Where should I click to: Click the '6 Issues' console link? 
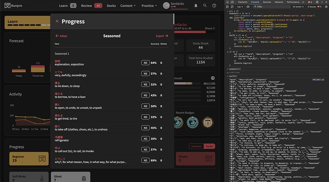[x=315, y=7]
